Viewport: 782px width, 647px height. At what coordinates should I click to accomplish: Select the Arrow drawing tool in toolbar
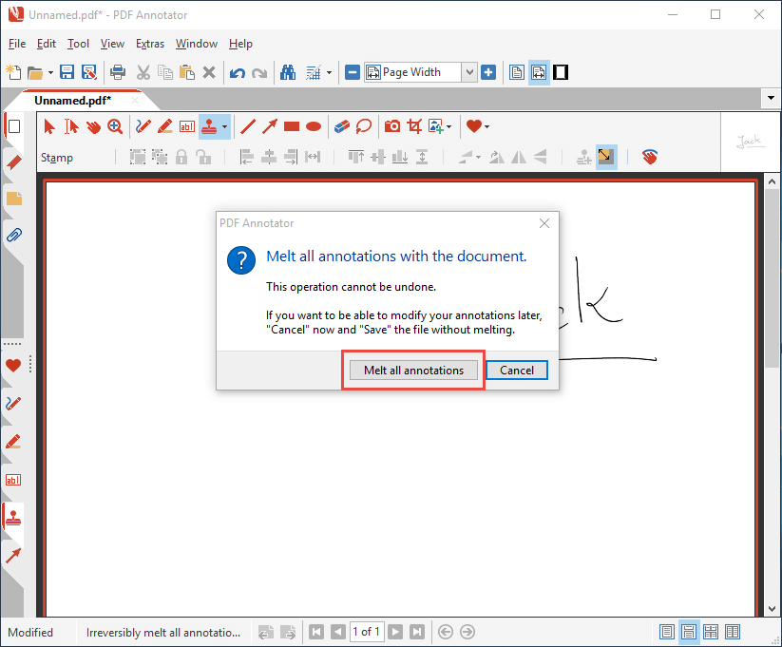(x=270, y=126)
